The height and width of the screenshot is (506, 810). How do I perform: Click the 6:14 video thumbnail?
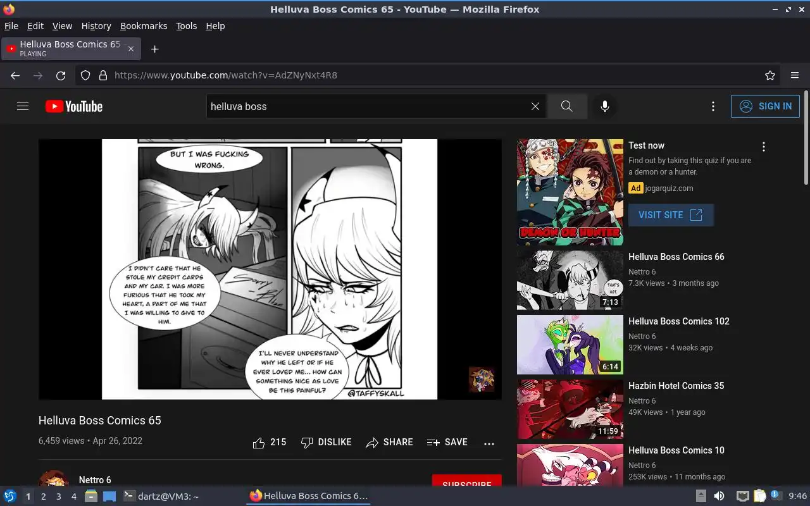click(570, 345)
